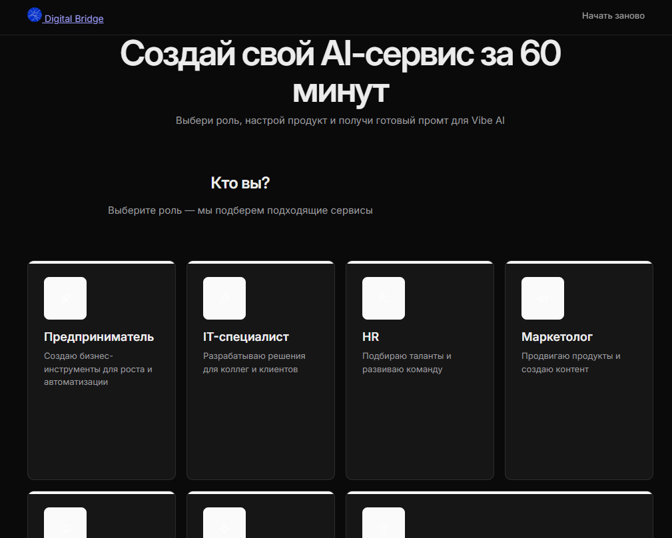
Task: Click the Подбираю таланты description text
Action: click(407, 362)
